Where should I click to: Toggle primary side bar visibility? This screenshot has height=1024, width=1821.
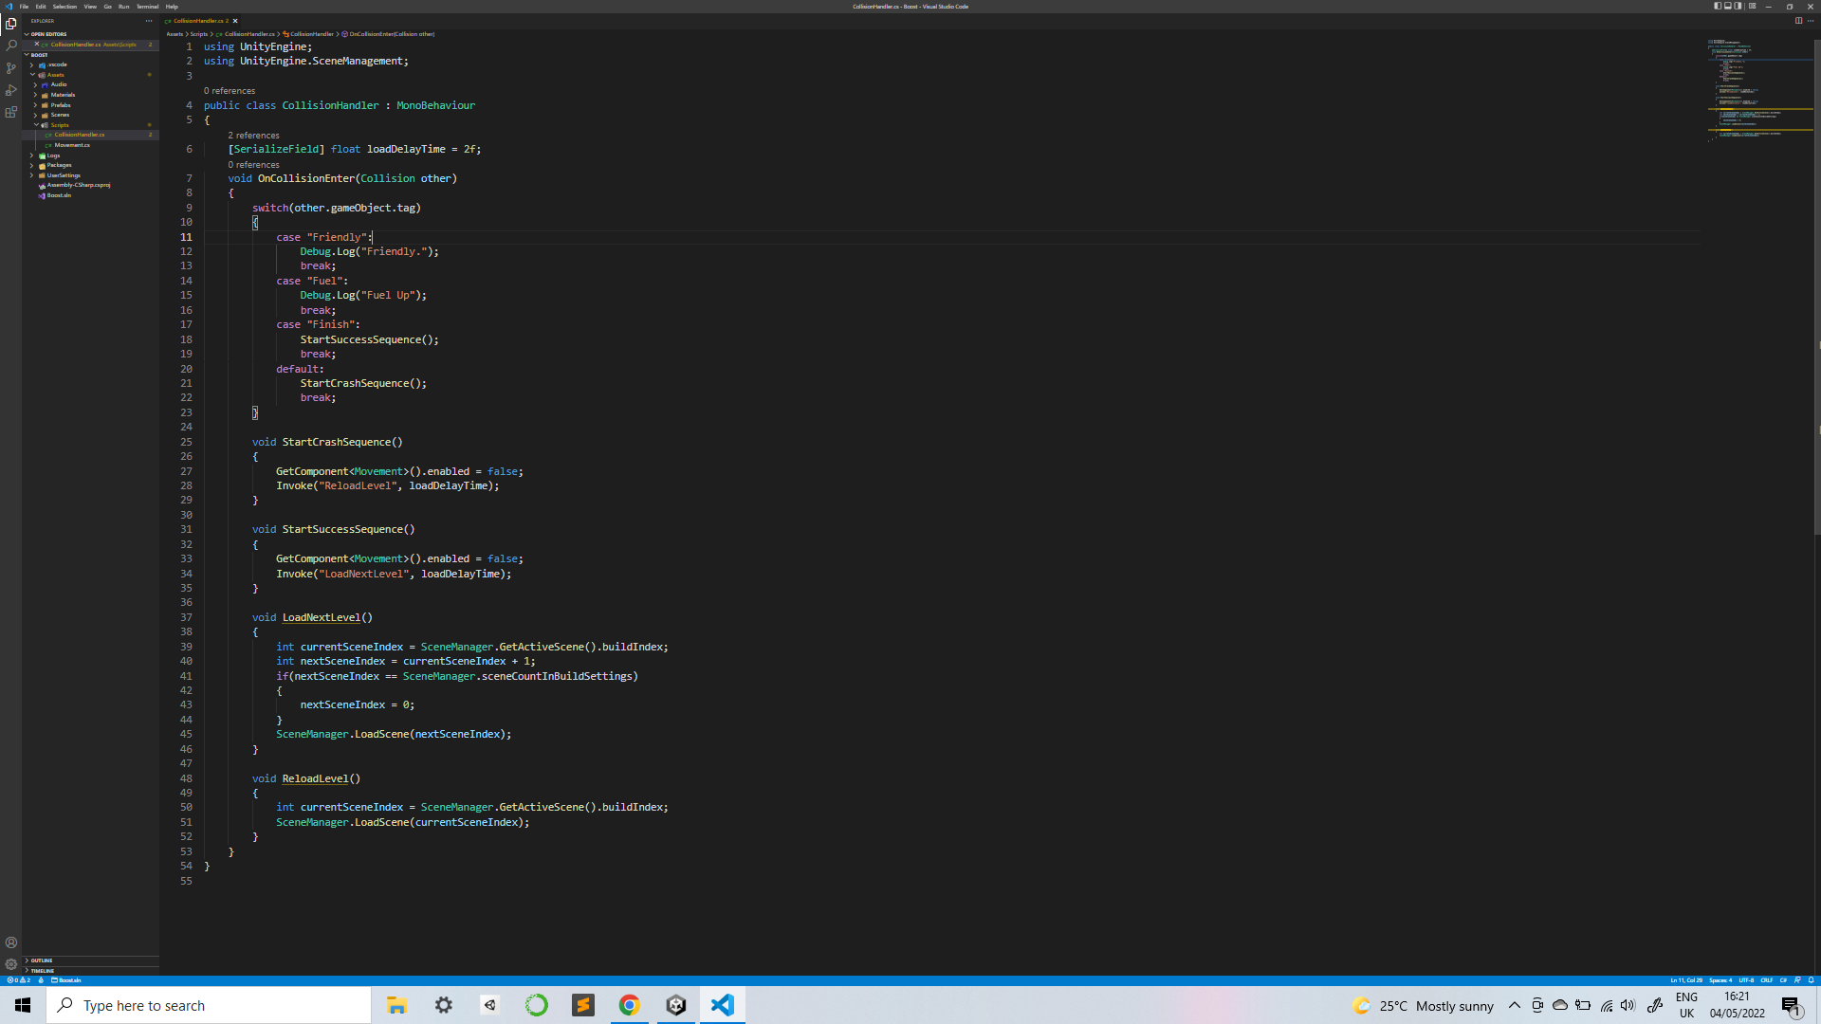point(1718,6)
